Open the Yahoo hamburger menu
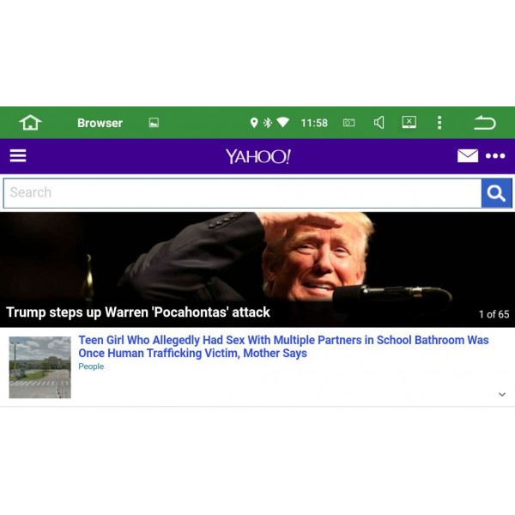The image size is (515, 515). (18, 155)
